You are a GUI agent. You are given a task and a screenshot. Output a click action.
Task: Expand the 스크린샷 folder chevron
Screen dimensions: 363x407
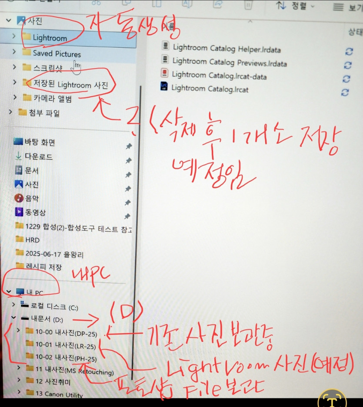point(14,67)
